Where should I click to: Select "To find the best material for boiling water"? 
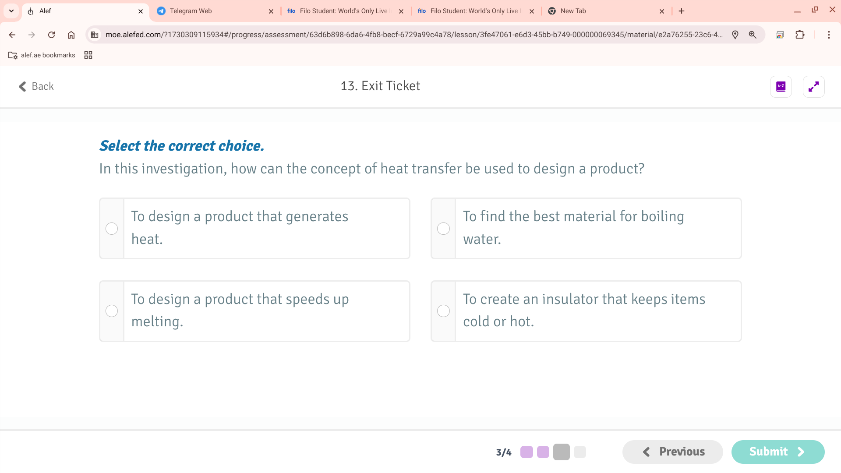point(443,229)
